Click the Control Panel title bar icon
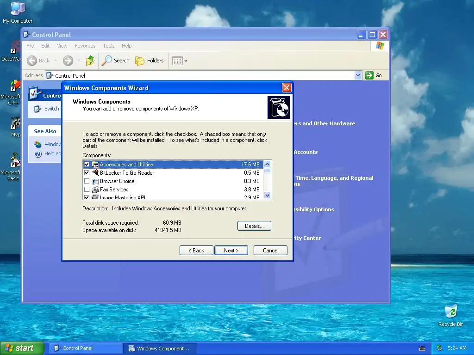474x355 pixels. point(26,35)
